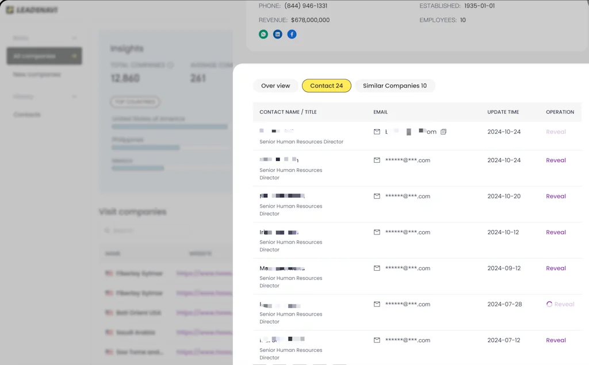Reveal the email updated on 2024-10-20
The height and width of the screenshot is (365, 589).
[555, 196]
